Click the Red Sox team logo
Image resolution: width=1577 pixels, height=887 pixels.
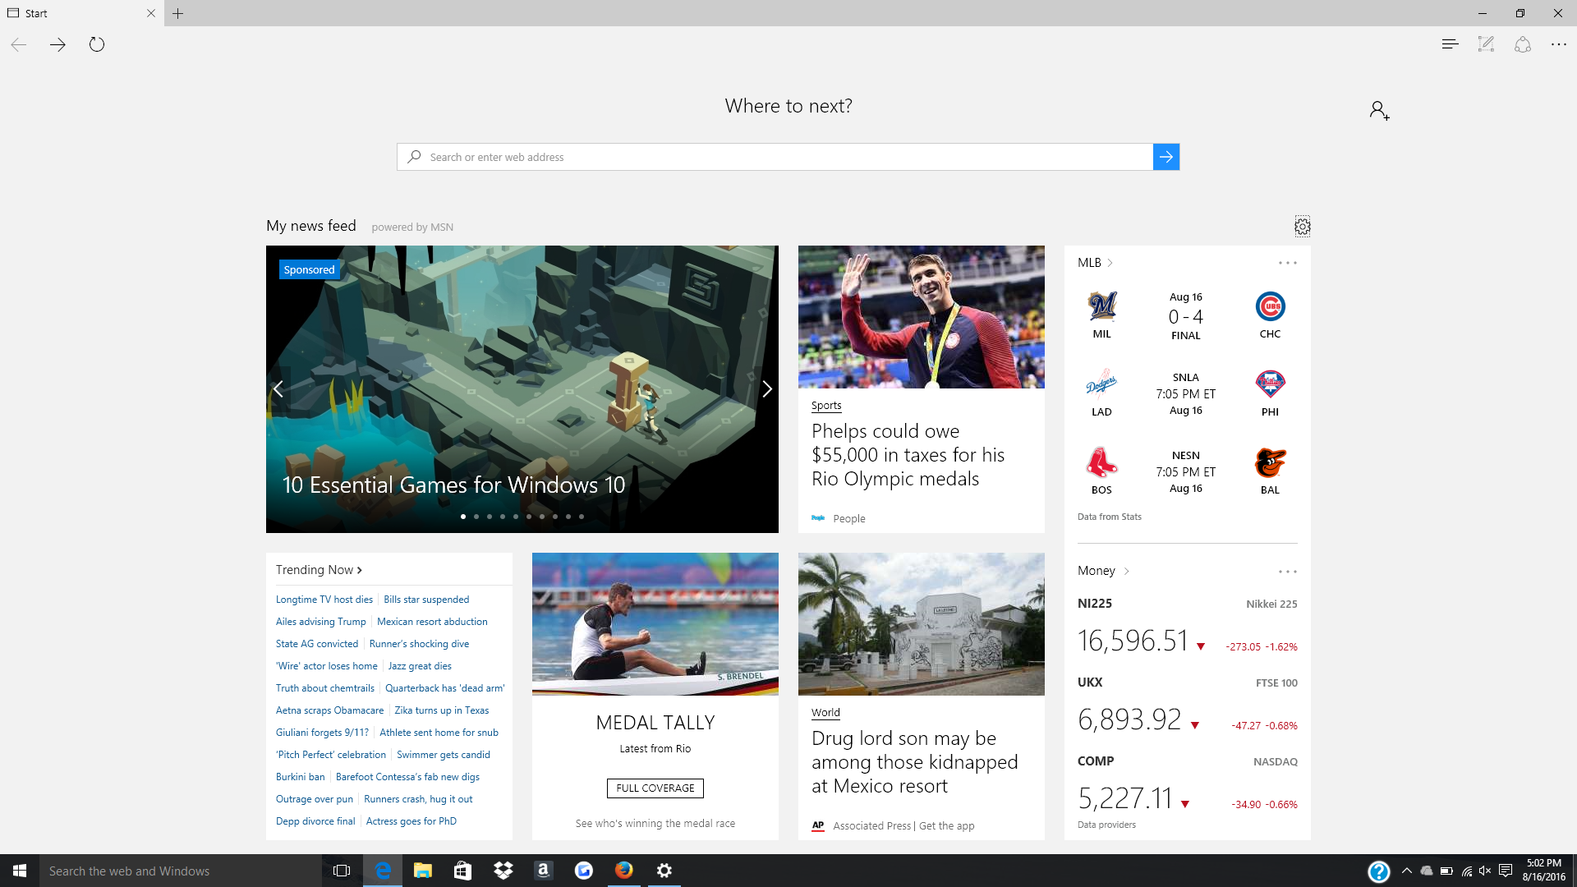[x=1102, y=462]
